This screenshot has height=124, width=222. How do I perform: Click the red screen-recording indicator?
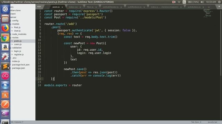174,2
